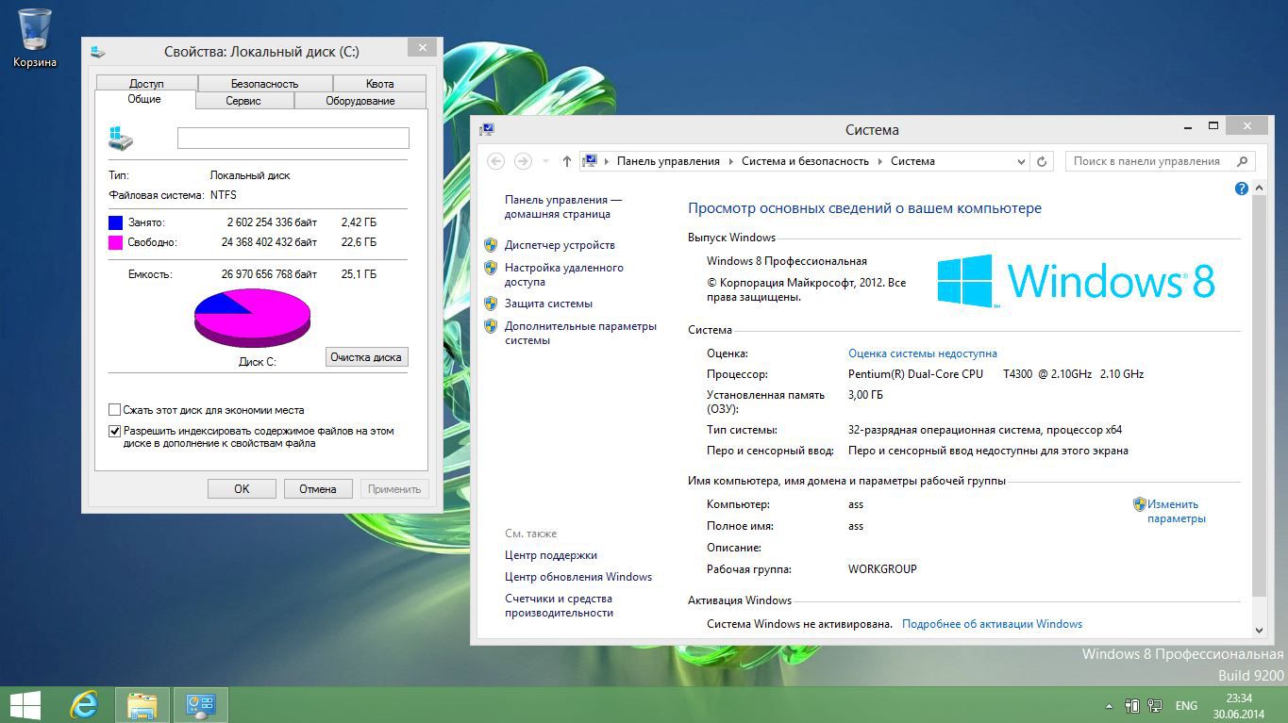Image resolution: width=1288 pixels, height=723 pixels.
Task: Expand breadcrumb arrow after Панель управления
Action: tap(730, 161)
